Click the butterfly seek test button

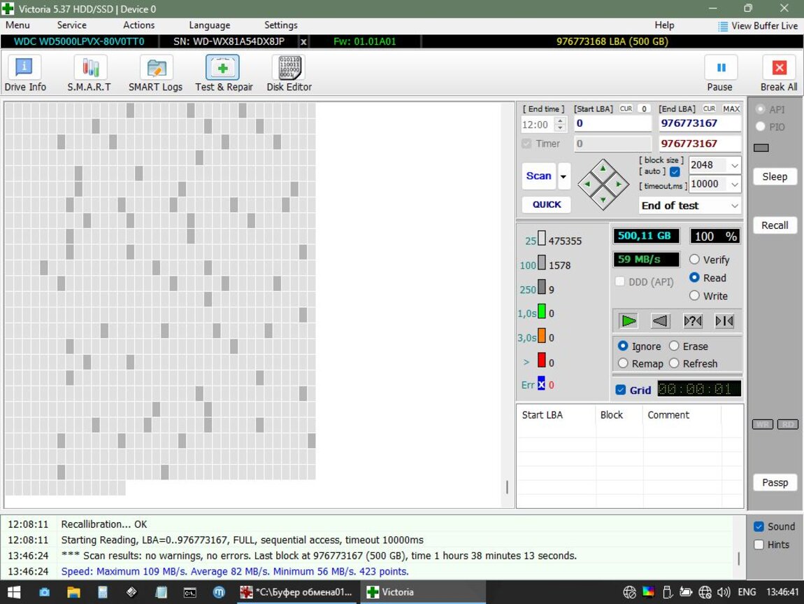click(724, 321)
